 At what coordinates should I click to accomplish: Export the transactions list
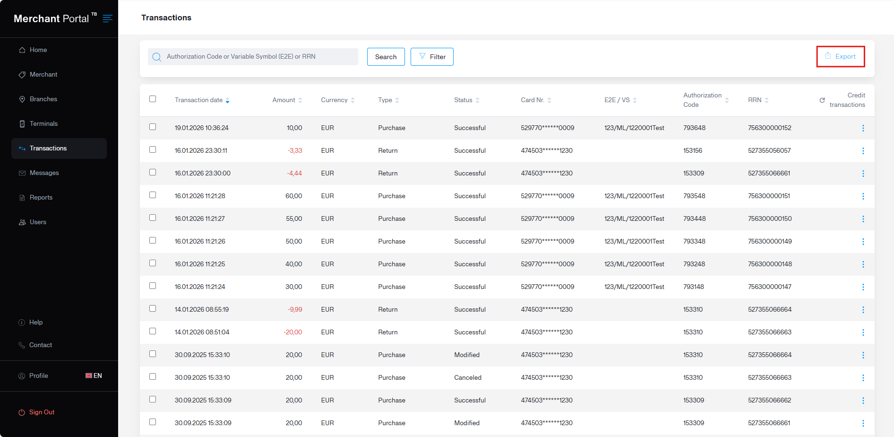click(840, 57)
